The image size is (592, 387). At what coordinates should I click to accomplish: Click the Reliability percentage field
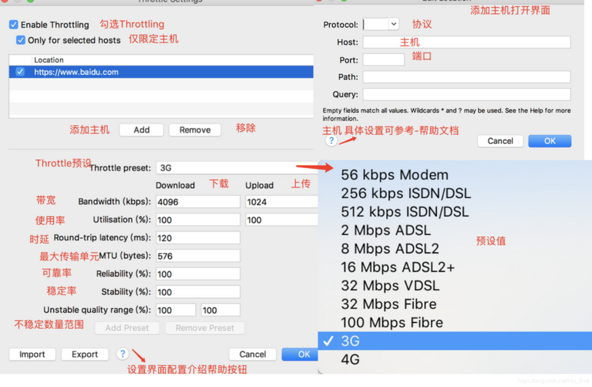198,274
